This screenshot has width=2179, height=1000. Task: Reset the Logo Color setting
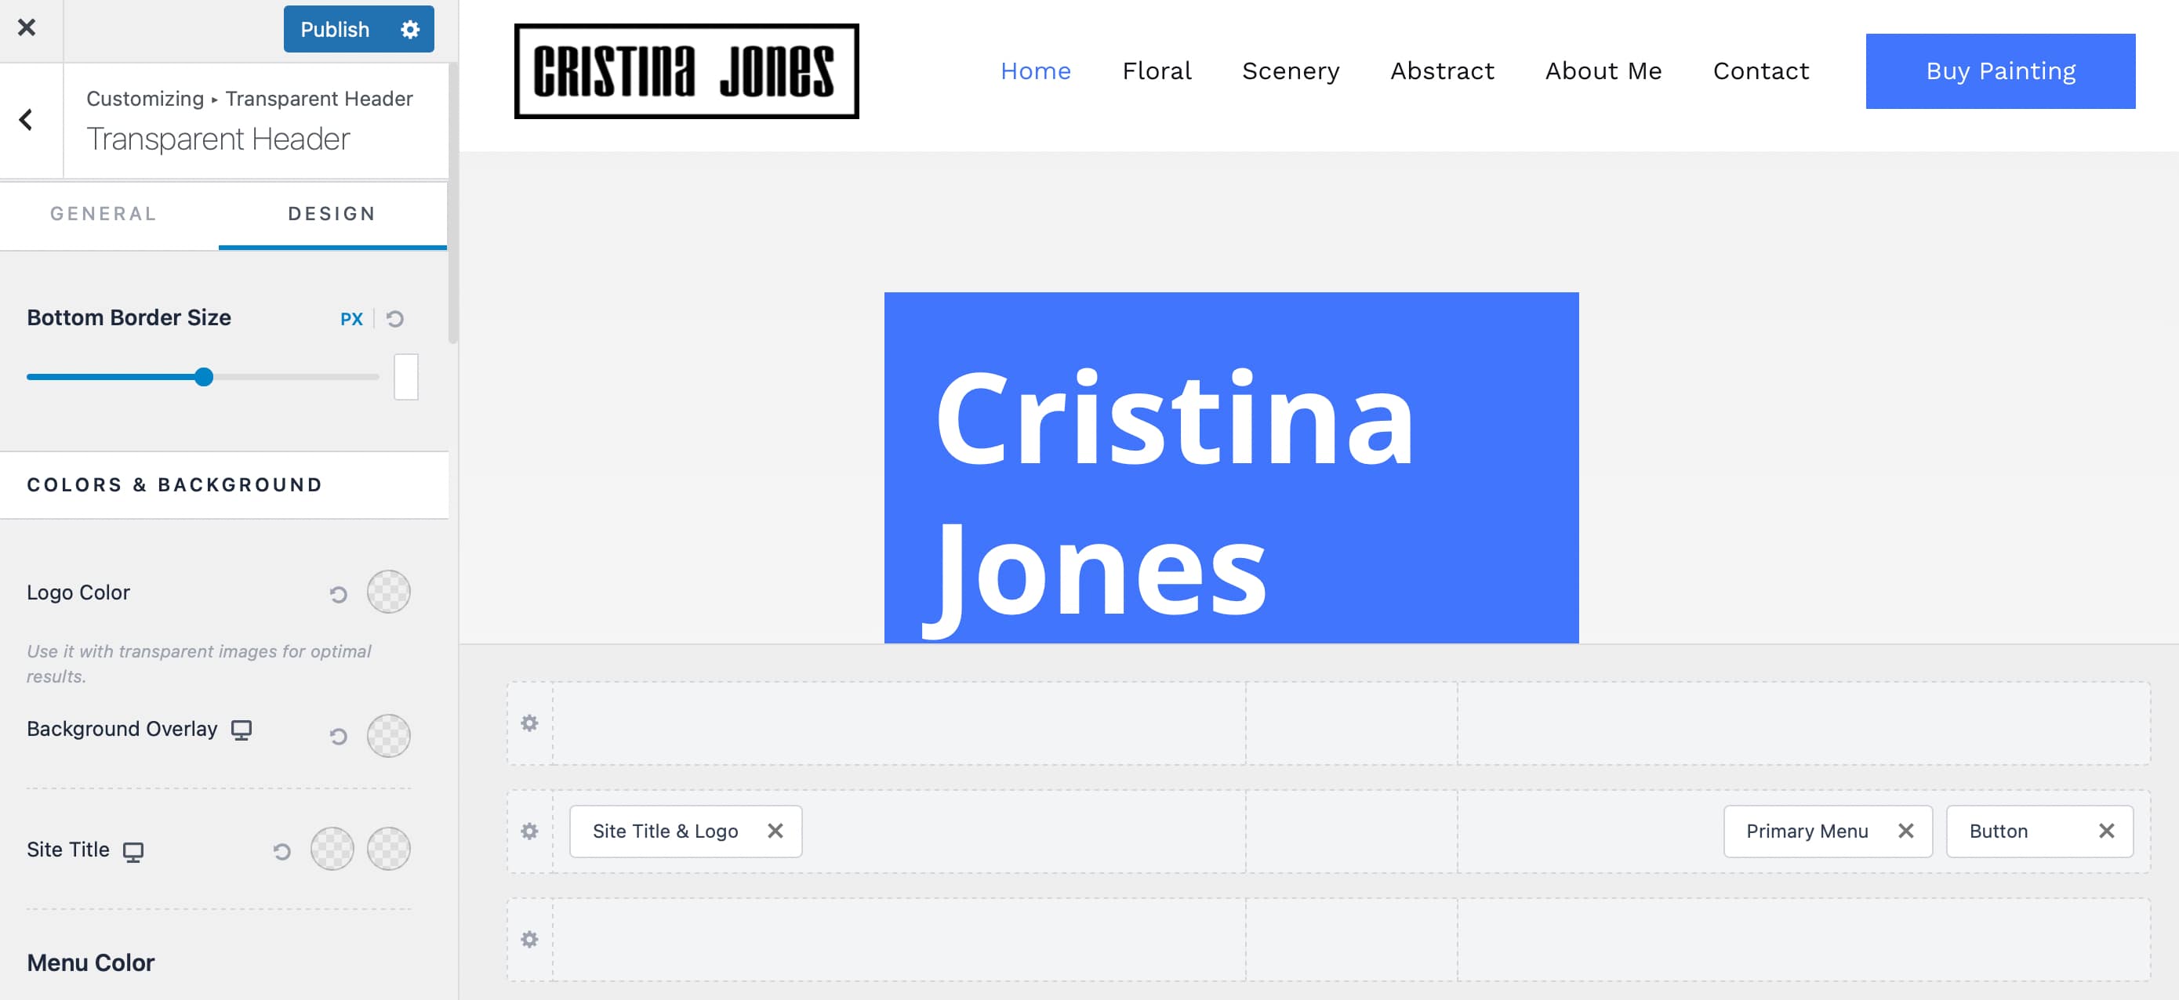339,594
